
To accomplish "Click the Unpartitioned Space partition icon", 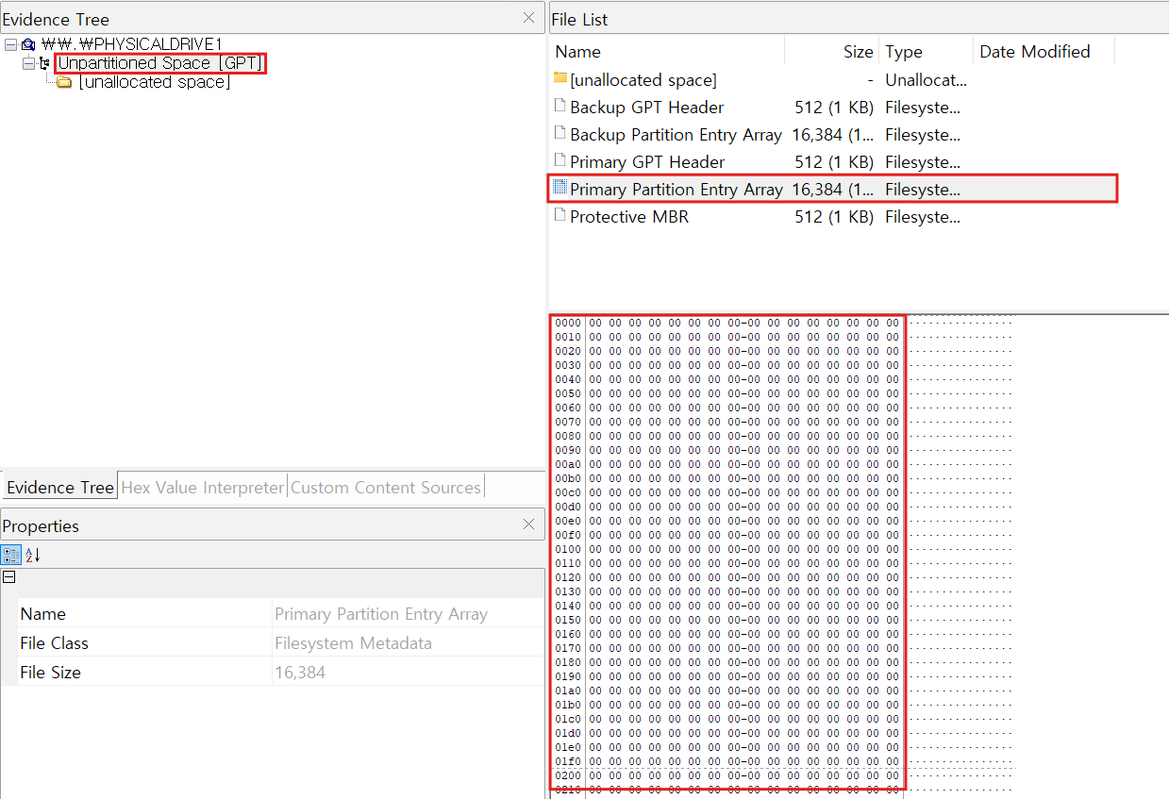I will [44, 63].
